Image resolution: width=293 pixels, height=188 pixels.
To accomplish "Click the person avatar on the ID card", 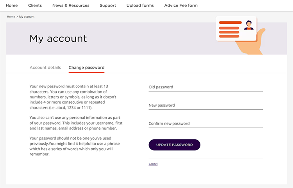I will 248,25.
